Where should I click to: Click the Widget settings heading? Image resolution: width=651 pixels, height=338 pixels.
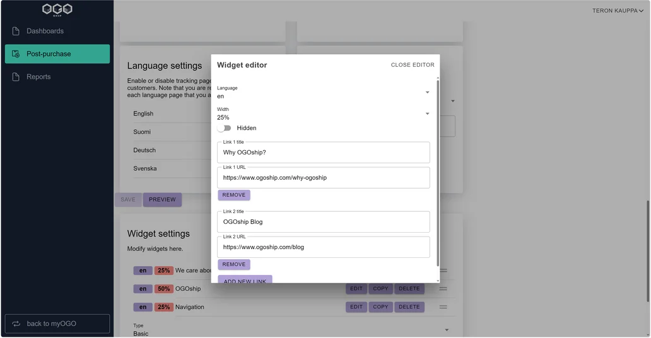coord(158,234)
